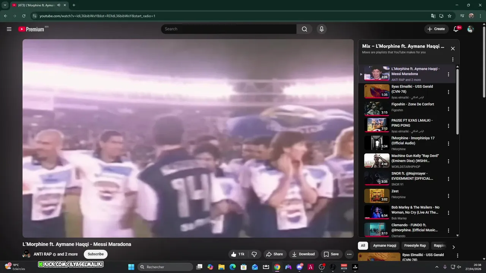The image size is (486, 273).
Task: Save video to a playlist
Action: 331,254
